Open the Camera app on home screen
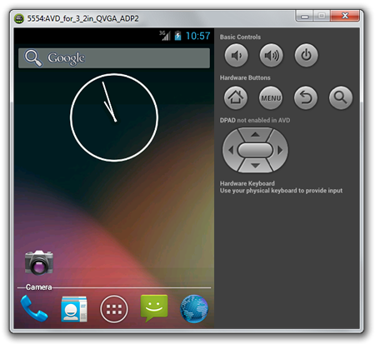Image resolution: width=375 pixels, height=344 pixels. point(39,262)
